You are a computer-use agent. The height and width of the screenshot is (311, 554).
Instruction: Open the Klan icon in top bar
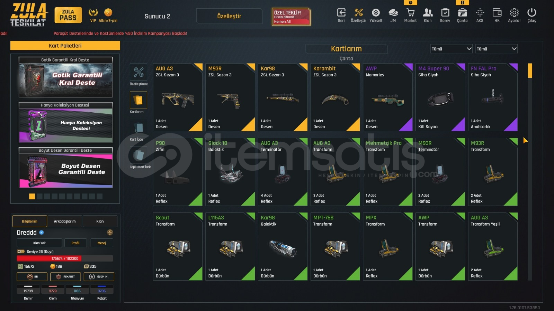tap(428, 13)
